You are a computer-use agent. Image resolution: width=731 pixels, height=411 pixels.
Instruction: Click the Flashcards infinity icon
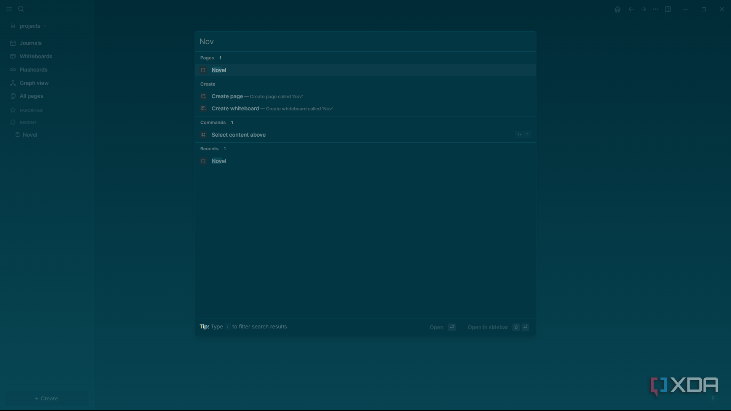pyautogui.click(x=13, y=70)
